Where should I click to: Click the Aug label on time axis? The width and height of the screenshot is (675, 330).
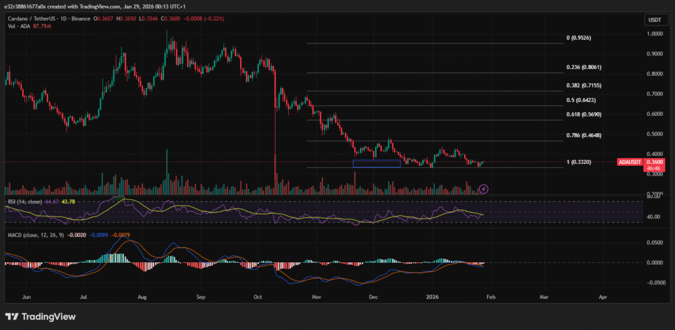coord(144,298)
